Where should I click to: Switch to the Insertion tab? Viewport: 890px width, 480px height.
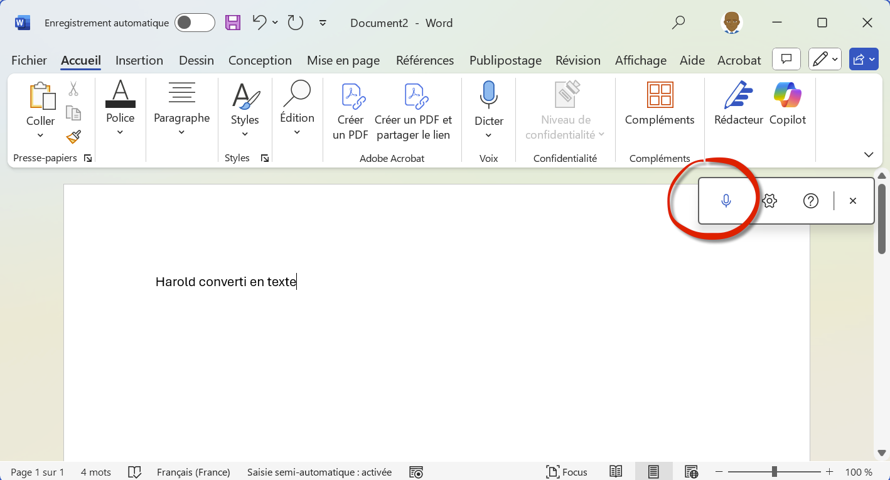139,60
